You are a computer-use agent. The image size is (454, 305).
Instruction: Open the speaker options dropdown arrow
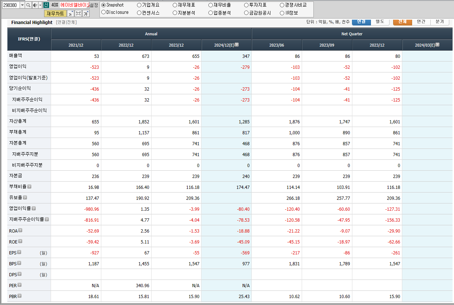(x=40, y=5)
